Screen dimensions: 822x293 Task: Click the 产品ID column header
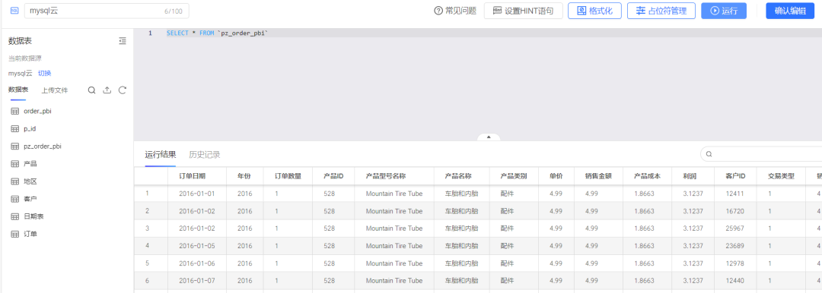tap(333, 176)
